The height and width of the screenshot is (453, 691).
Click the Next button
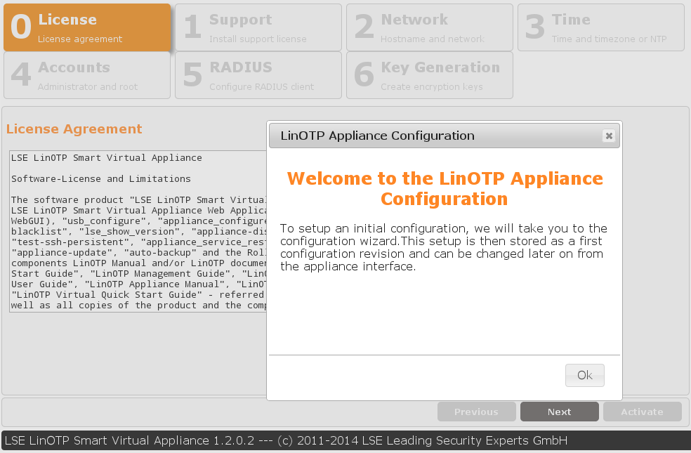pos(559,412)
